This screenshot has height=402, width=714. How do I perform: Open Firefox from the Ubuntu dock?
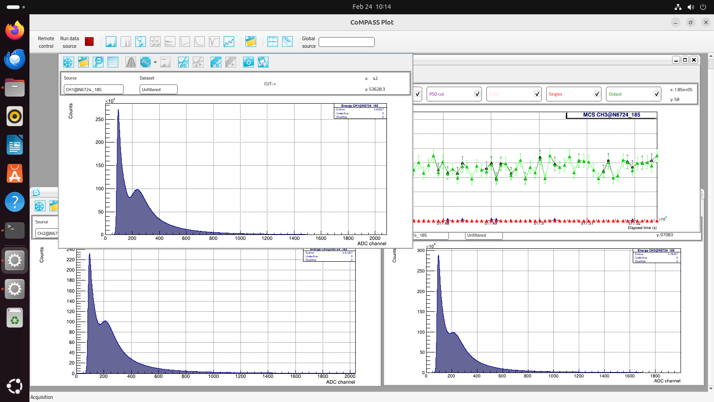click(15, 30)
